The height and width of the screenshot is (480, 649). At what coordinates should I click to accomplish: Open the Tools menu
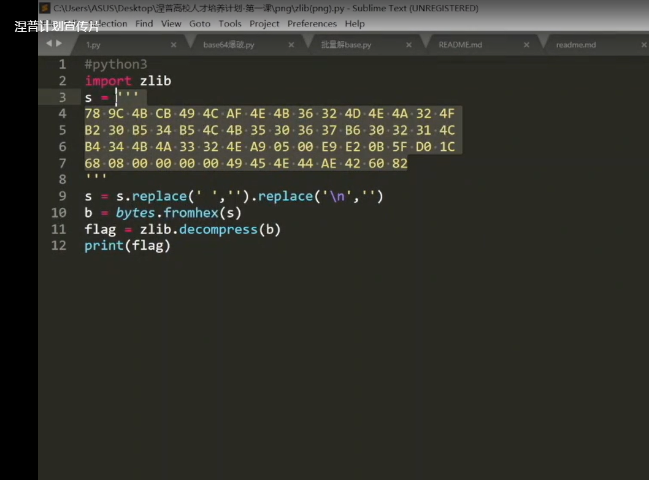(230, 24)
